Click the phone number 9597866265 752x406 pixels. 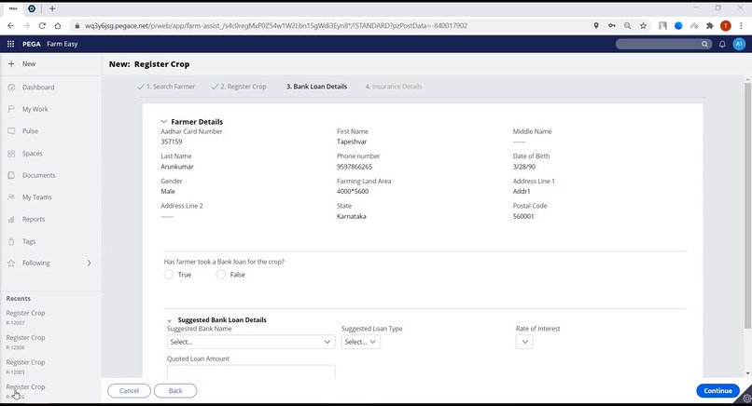(355, 167)
